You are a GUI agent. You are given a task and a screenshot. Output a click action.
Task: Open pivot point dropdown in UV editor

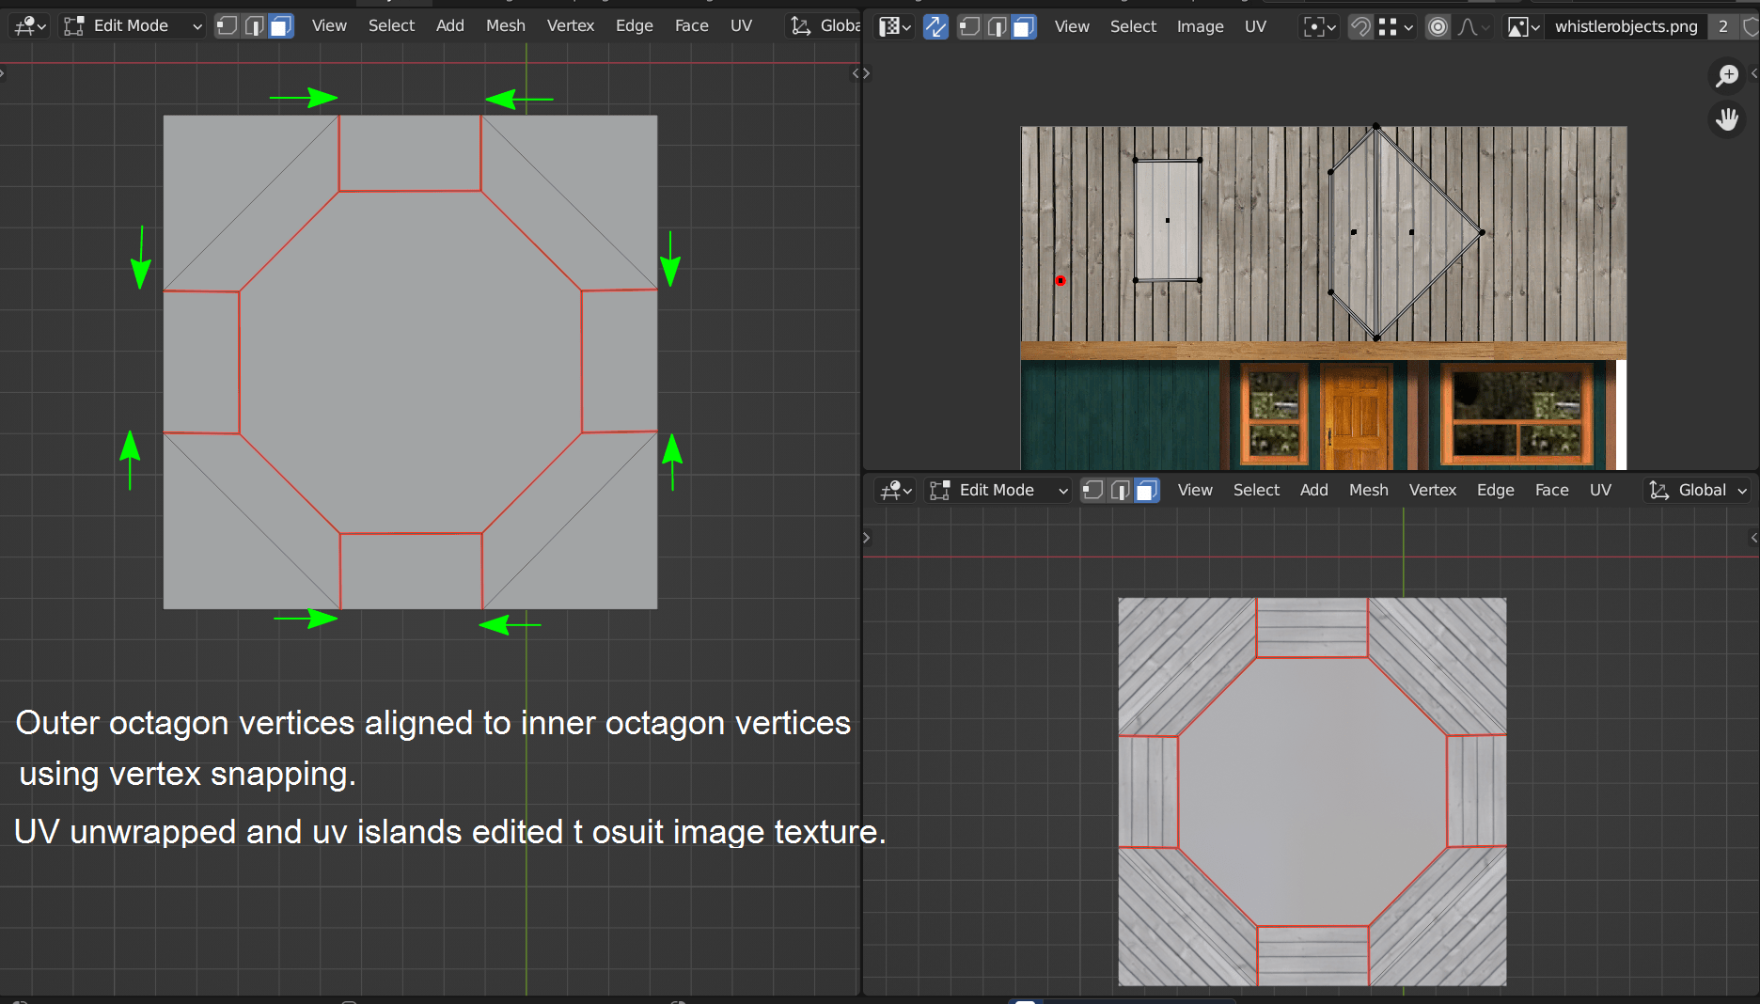click(1320, 27)
